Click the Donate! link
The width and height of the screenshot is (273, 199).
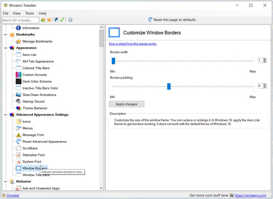coord(13,195)
